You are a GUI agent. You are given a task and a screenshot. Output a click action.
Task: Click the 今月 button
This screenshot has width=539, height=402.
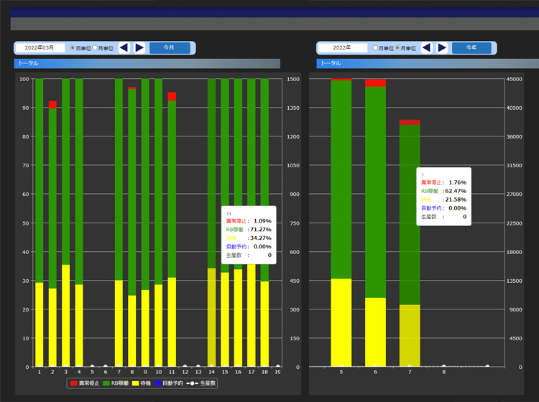[x=169, y=48]
